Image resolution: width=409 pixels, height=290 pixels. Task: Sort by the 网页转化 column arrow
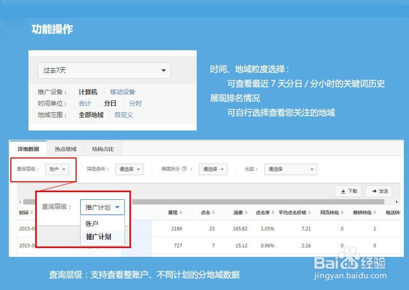[342, 212]
